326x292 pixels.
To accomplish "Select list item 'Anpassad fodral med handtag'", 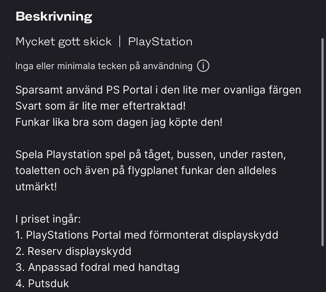I will 97,267.
